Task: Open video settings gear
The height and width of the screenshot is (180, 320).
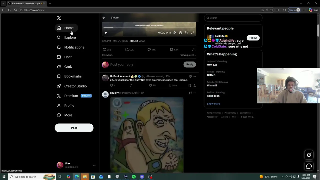Action: 180,33
